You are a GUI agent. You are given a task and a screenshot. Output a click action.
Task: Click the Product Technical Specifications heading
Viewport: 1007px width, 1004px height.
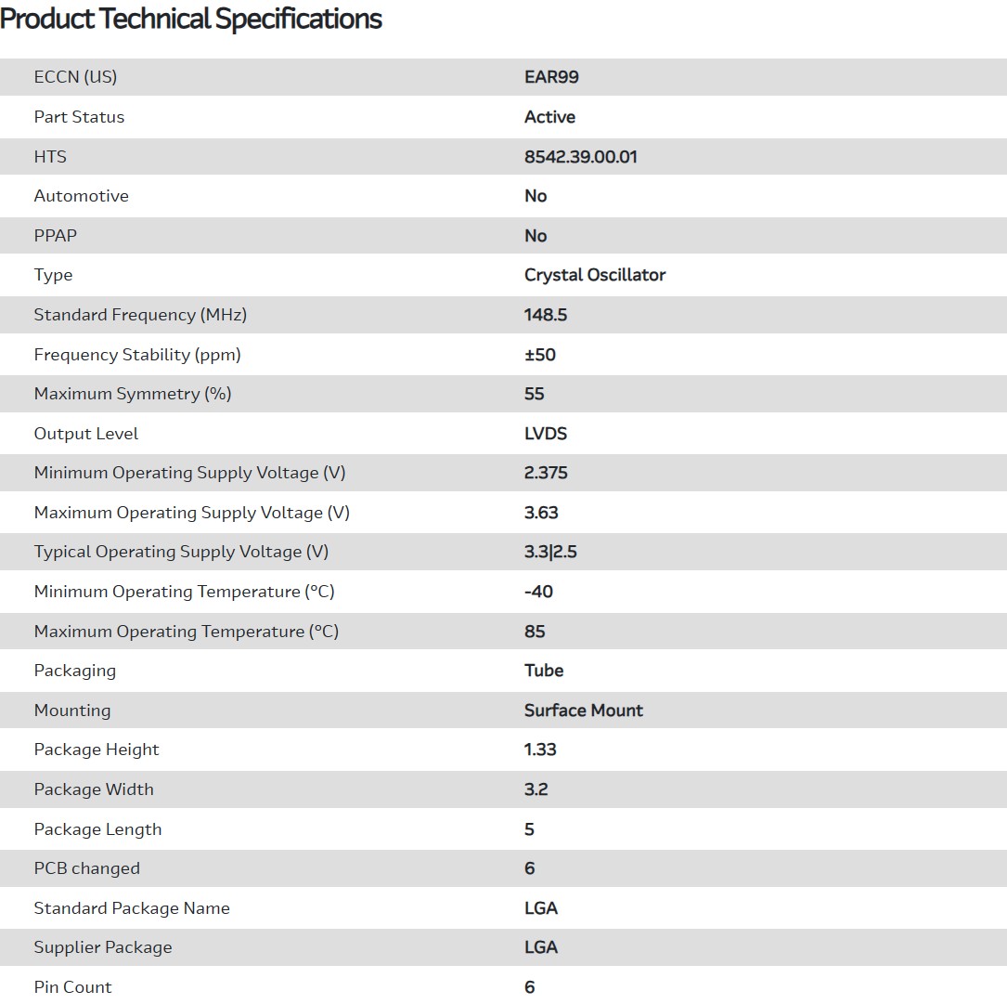point(191,19)
